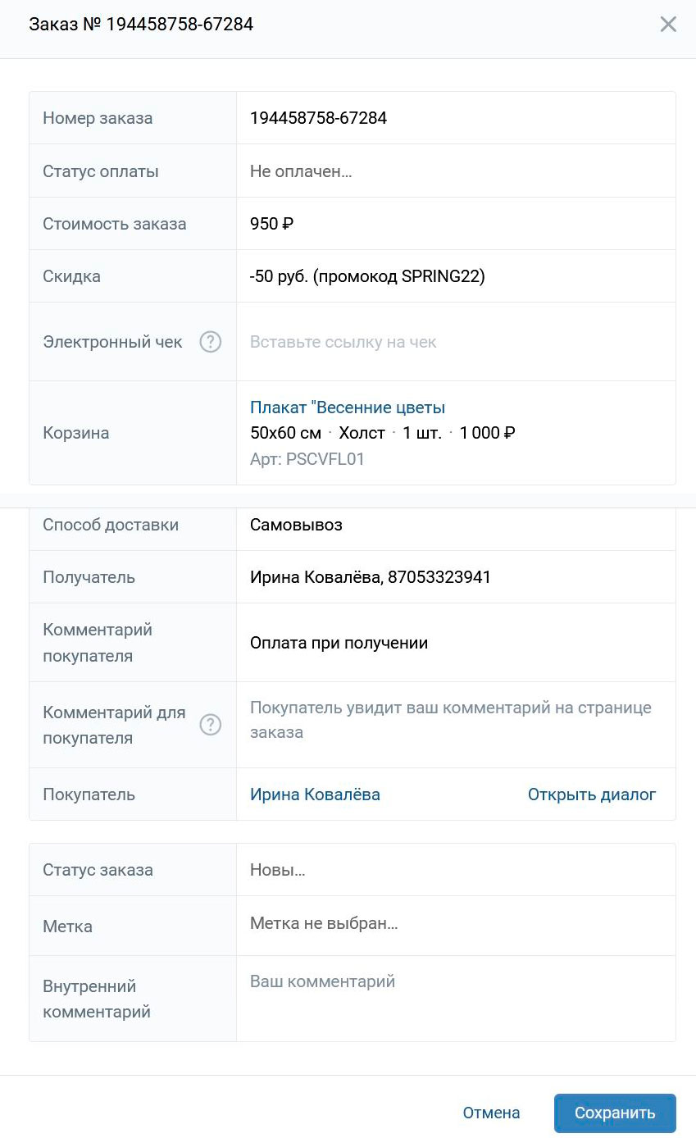Open the Статус оплаты dropdown showing Не оплачен
Screen dimensions: 696x1138
[x=456, y=171]
